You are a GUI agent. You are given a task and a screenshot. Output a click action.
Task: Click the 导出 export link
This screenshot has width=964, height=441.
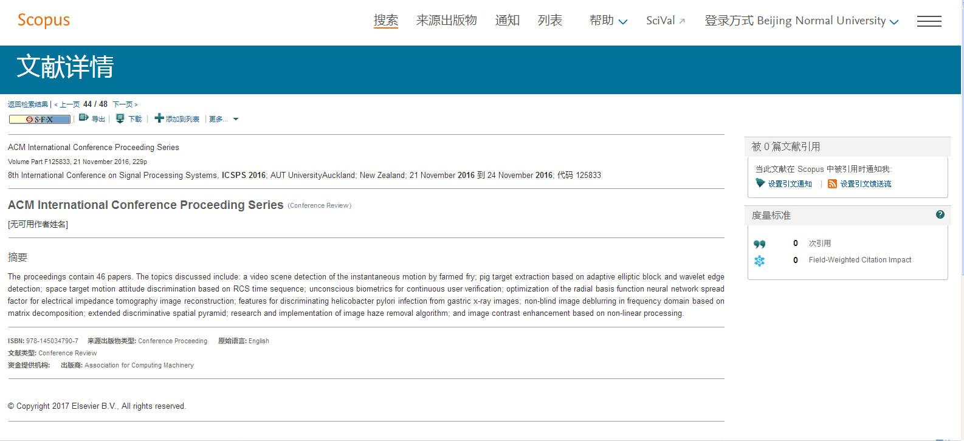coord(98,119)
